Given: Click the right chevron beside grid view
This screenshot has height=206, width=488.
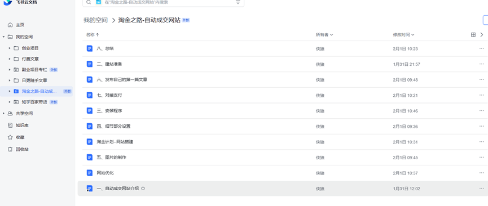Looking at the screenshot, I should (482, 35).
